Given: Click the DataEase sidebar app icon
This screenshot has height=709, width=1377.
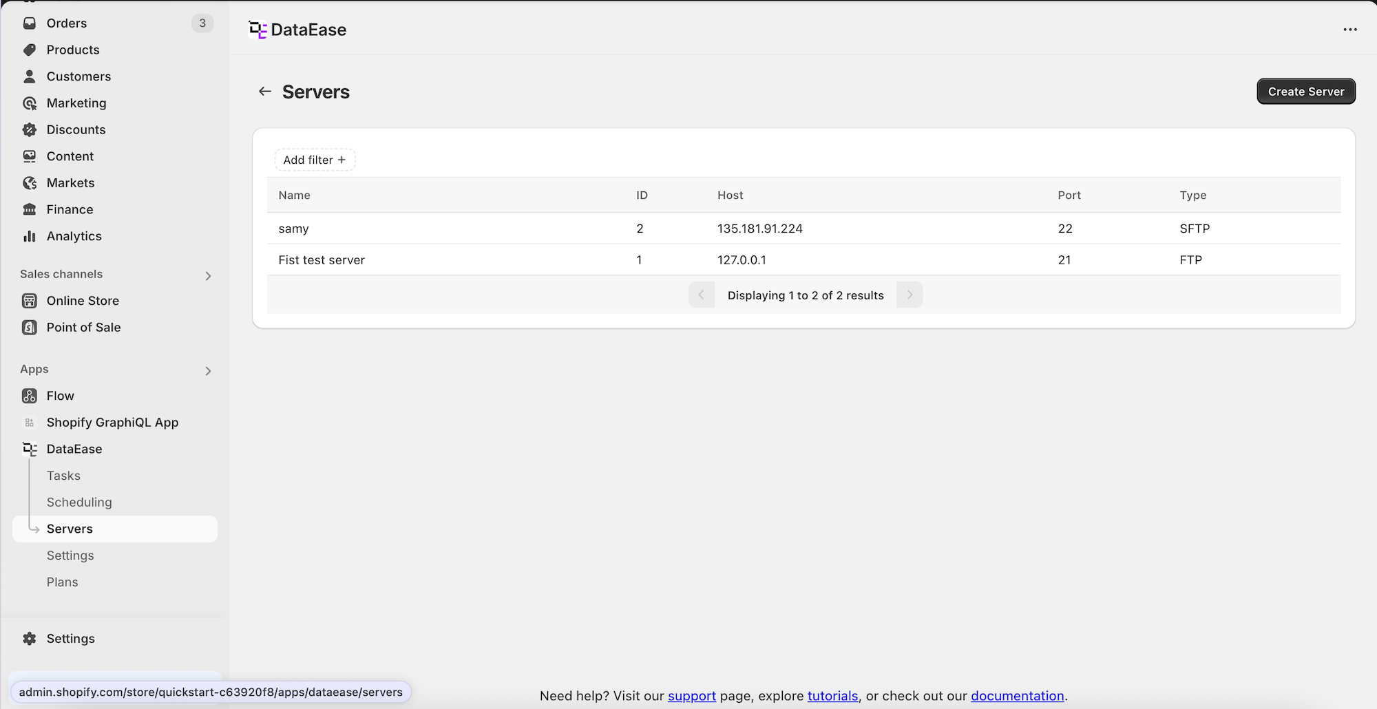Looking at the screenshot, I should coord(30,449).
